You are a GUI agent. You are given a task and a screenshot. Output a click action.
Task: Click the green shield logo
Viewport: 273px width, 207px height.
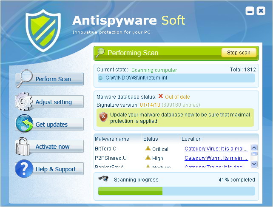click(43, 31)
